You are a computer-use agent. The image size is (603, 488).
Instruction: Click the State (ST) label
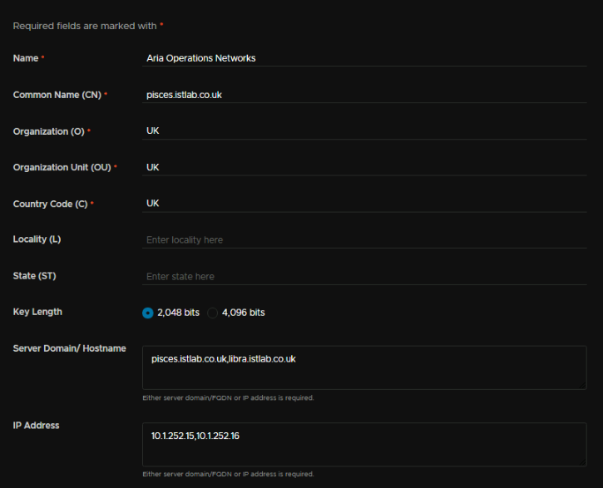34,276
